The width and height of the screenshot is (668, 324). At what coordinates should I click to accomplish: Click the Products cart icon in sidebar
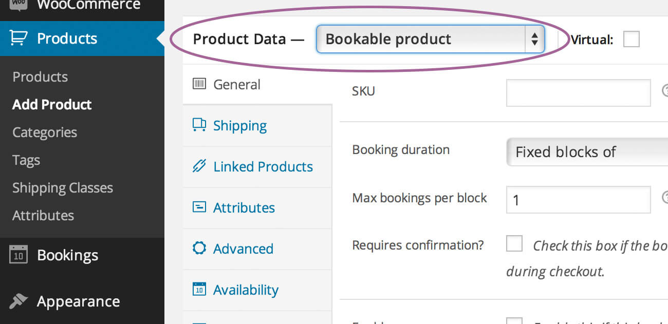click(17, 37)
